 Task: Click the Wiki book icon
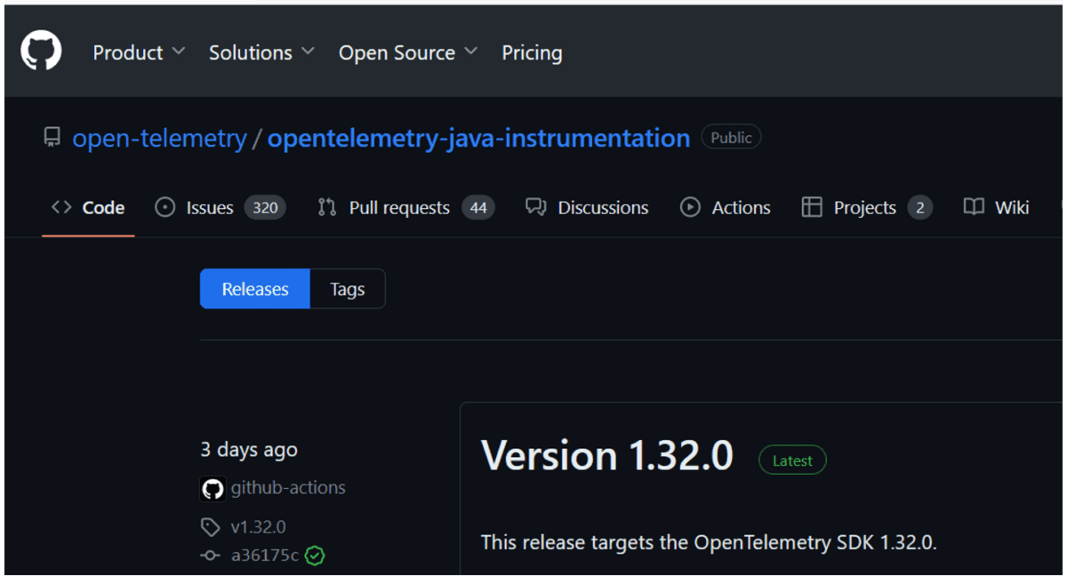point(974,208)
